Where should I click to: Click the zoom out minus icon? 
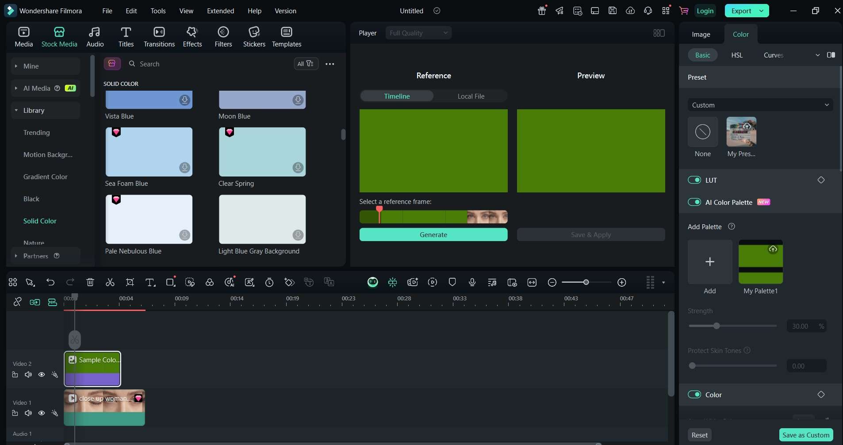pos(552,282)
